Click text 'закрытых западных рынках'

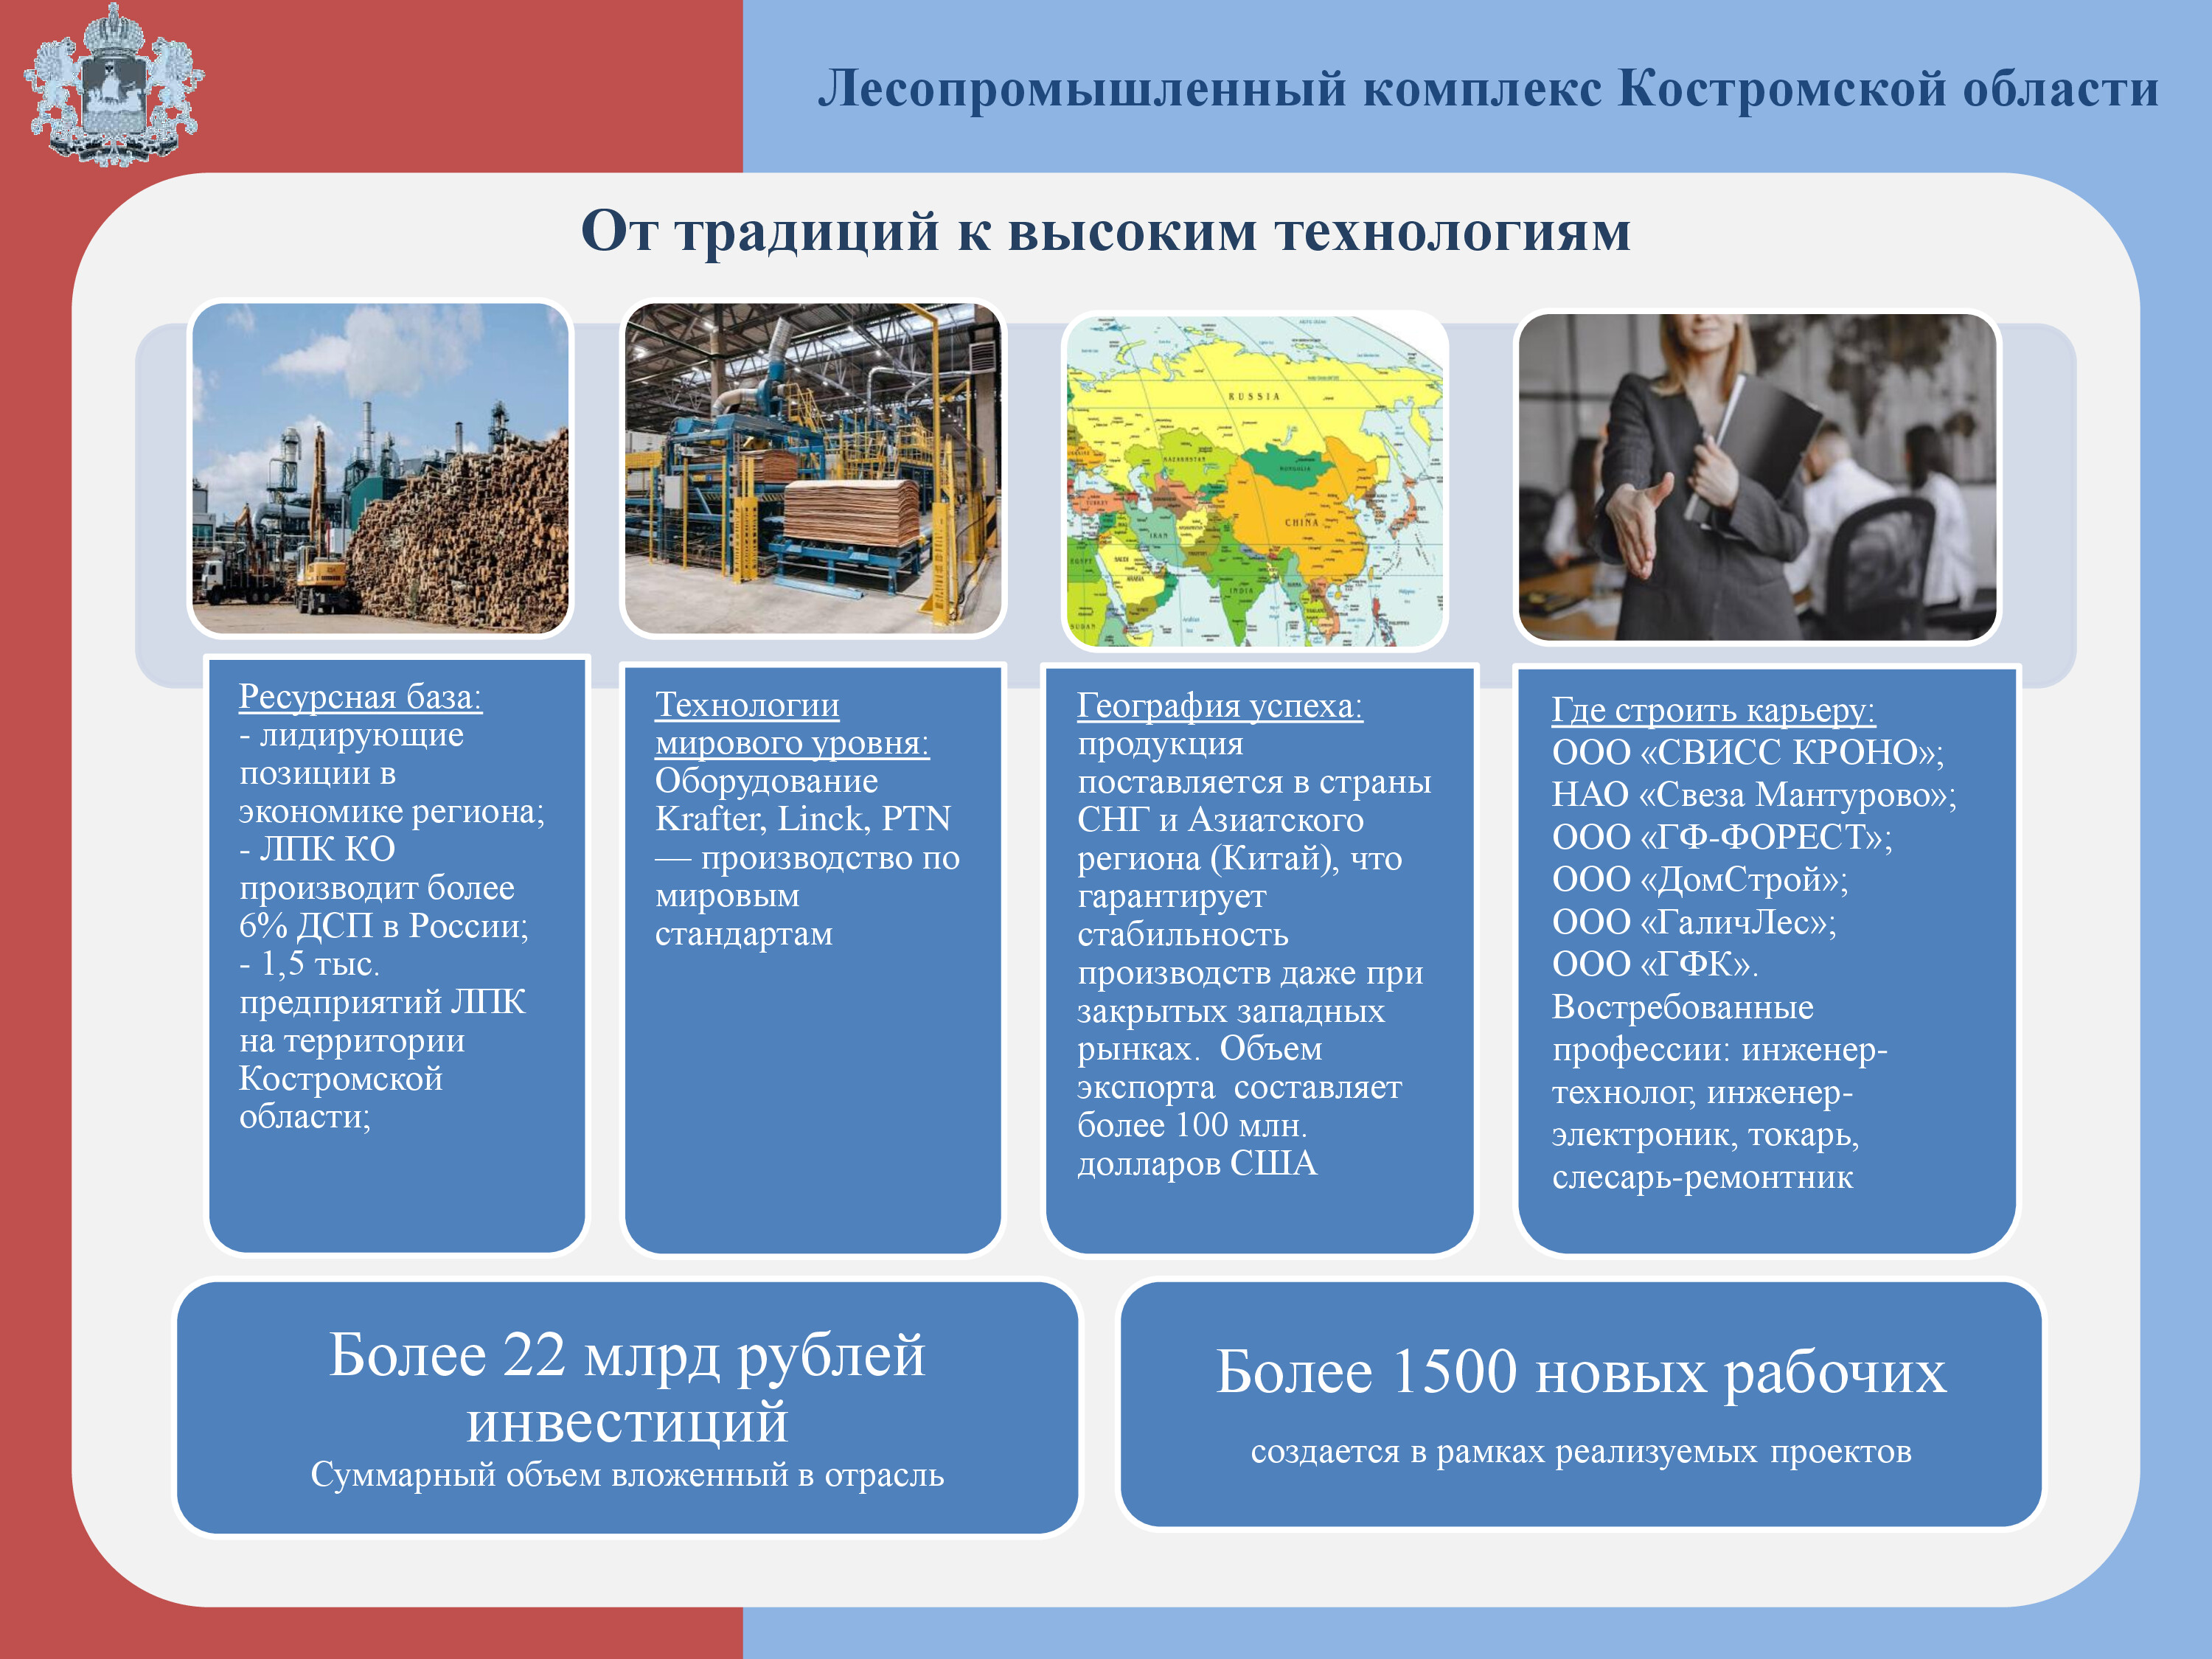(x=1231, y=1030)
